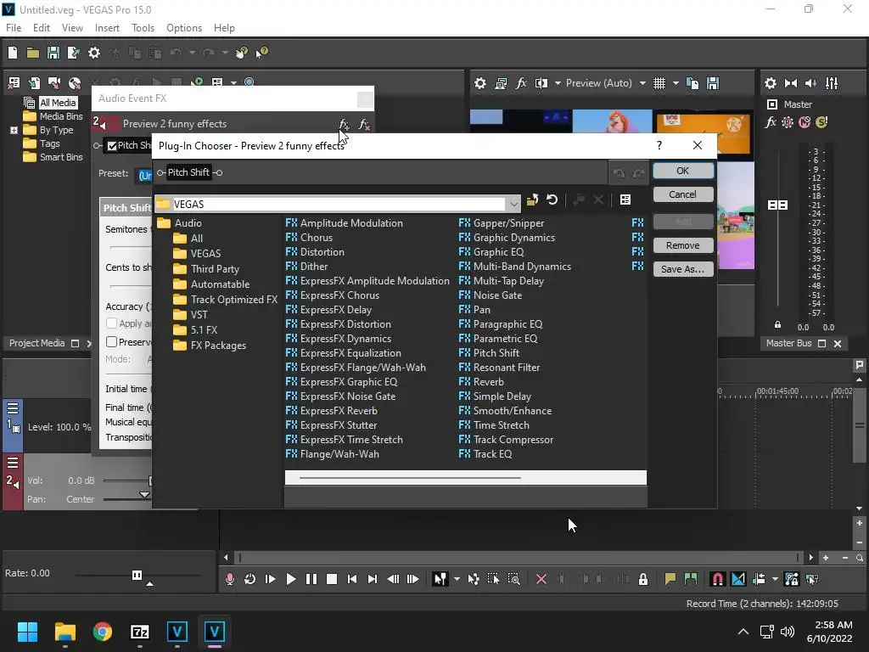Create a new project from the toolbar
869x652 pixels.
(13, 53)
